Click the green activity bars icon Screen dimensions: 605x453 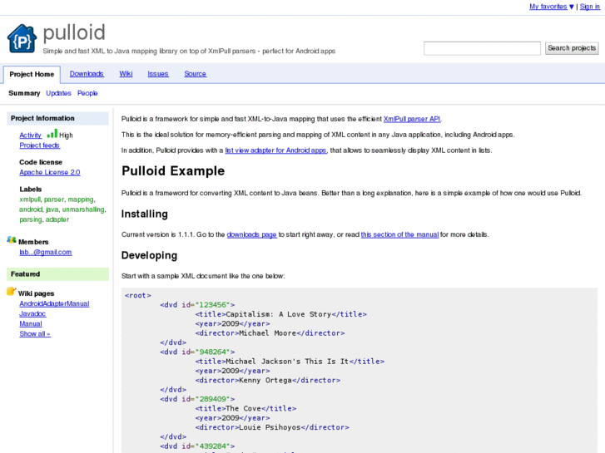[52, 133]
